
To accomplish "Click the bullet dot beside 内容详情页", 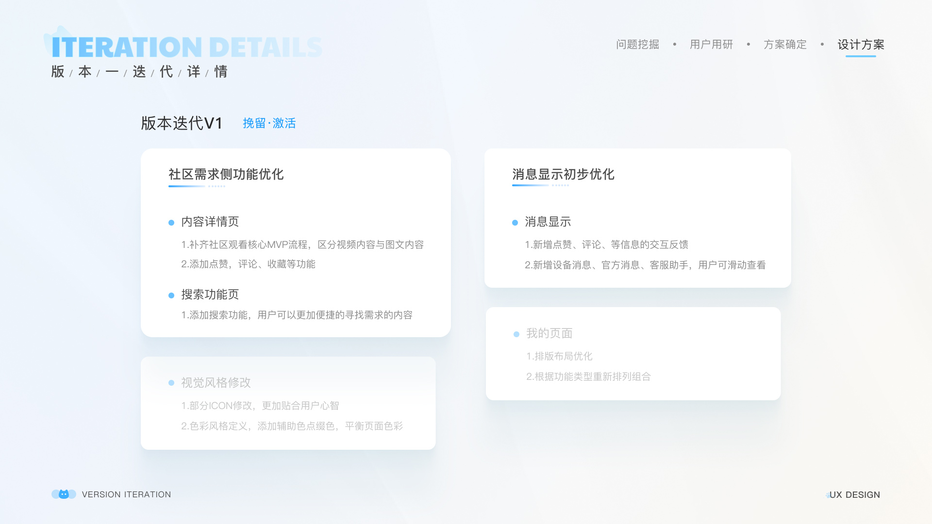I will pyautogui.click(x=171, y=223).
